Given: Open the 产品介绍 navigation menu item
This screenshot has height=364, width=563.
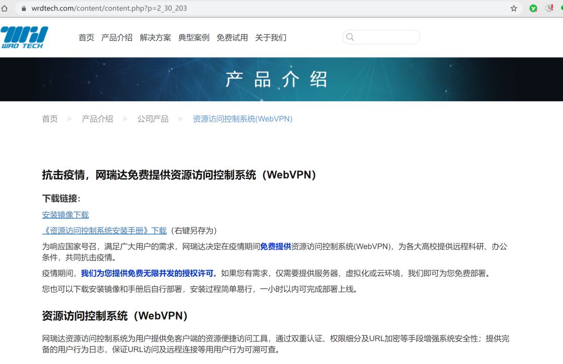Looking at the screenshot, I should (x=117, y=38).
